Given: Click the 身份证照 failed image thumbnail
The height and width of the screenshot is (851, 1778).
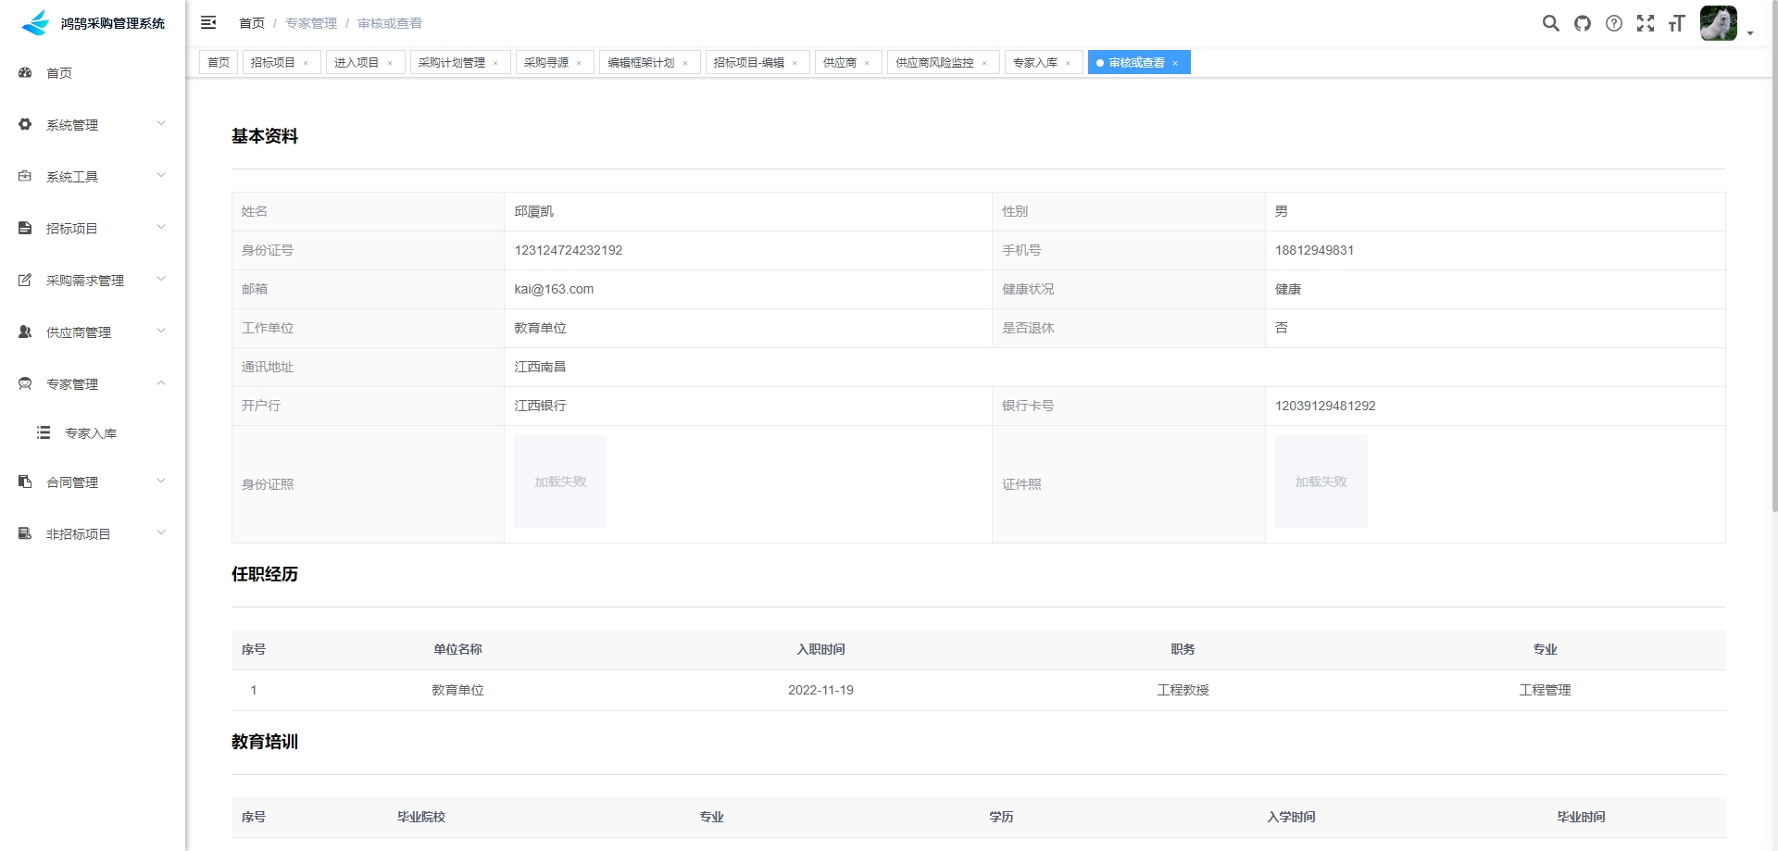Looking at the screenshot, I should (560, 482).
